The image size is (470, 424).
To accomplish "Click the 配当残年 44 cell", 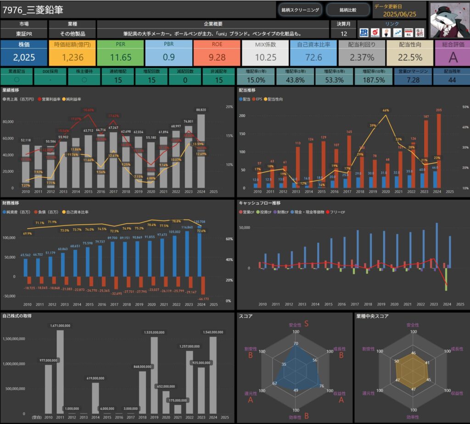I will 452,77.
